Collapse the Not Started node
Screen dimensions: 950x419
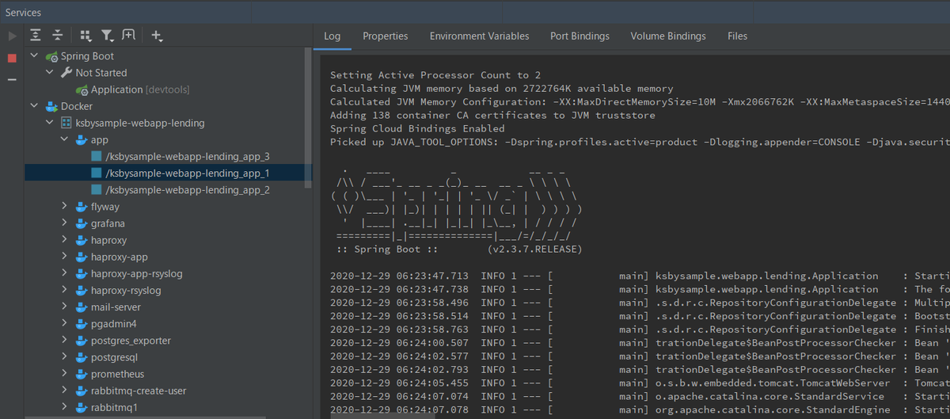49,73
